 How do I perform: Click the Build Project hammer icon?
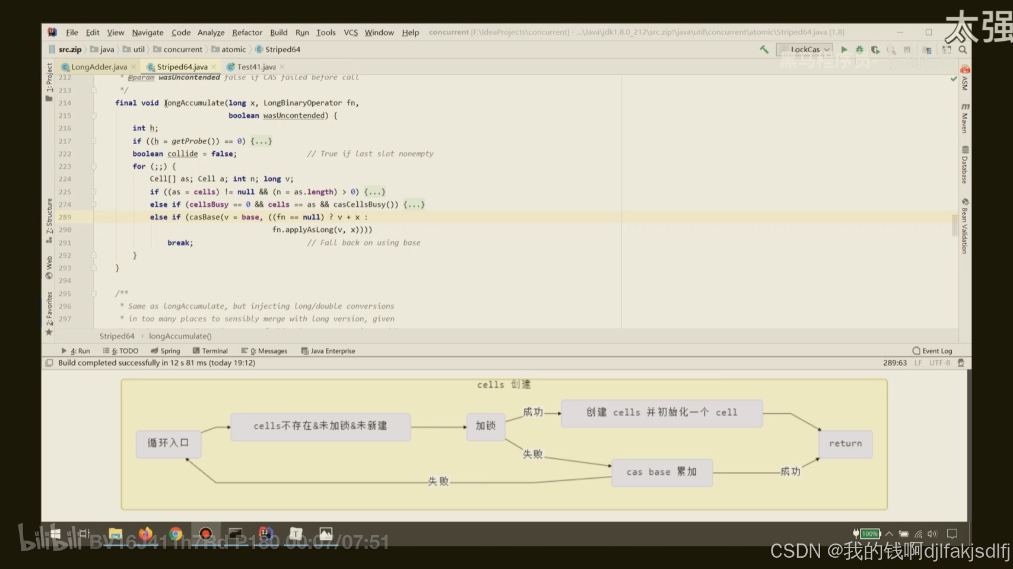766,50
